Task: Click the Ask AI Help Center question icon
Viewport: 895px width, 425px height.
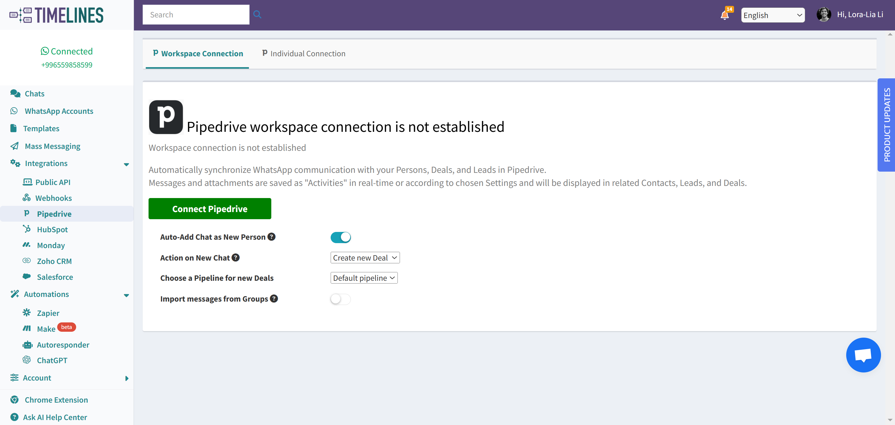Action: [x=14, y=417]
